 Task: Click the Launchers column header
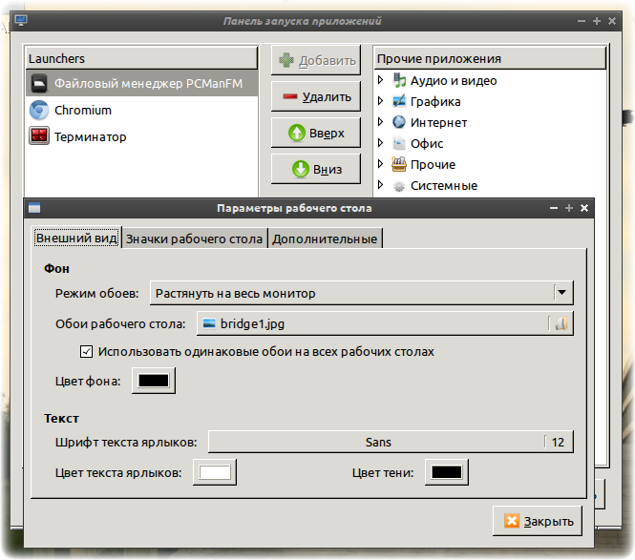coord(141,58)
